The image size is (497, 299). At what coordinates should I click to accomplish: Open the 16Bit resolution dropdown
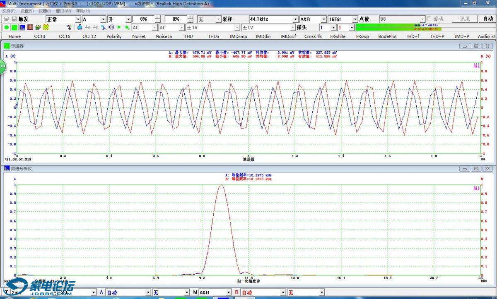point(355,19)
